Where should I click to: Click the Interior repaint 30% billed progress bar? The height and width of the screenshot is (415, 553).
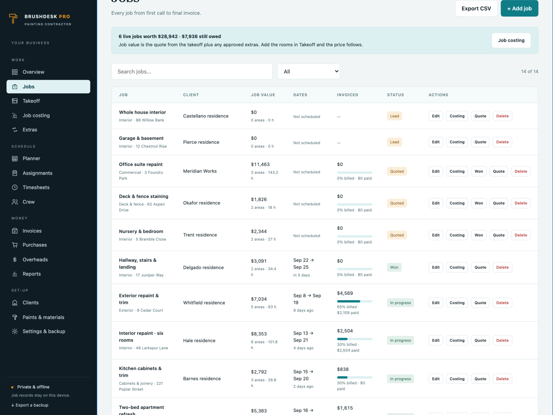coord(355,339)
